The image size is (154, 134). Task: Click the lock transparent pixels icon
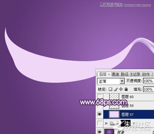coord(110,89)
